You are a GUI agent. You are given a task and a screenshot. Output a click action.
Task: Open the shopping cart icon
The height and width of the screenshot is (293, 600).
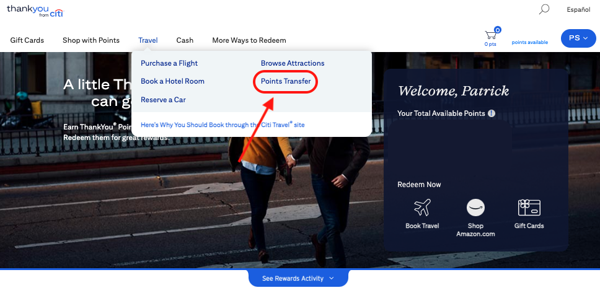pyautogui.click(x=492, y=33)
